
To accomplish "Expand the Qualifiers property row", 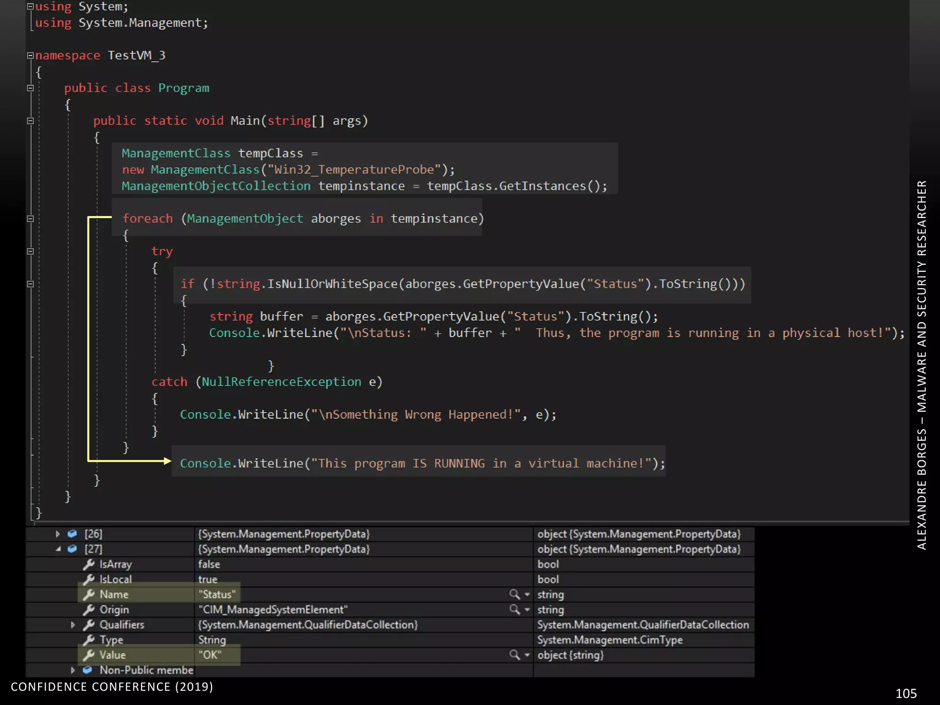I will (73, 625).
